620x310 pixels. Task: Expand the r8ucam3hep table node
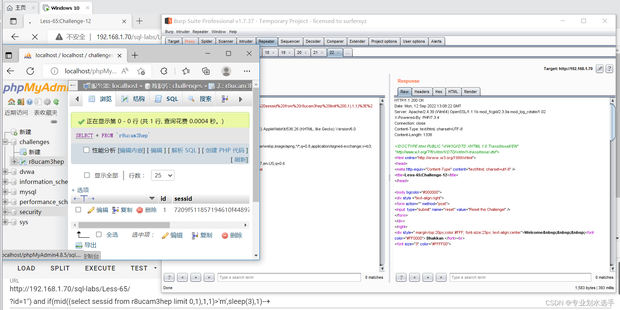(x=14, y=162)
